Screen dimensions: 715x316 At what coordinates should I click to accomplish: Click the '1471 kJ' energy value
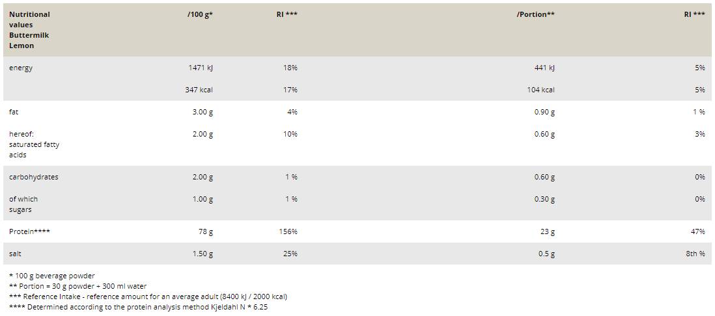pos(200,68)
